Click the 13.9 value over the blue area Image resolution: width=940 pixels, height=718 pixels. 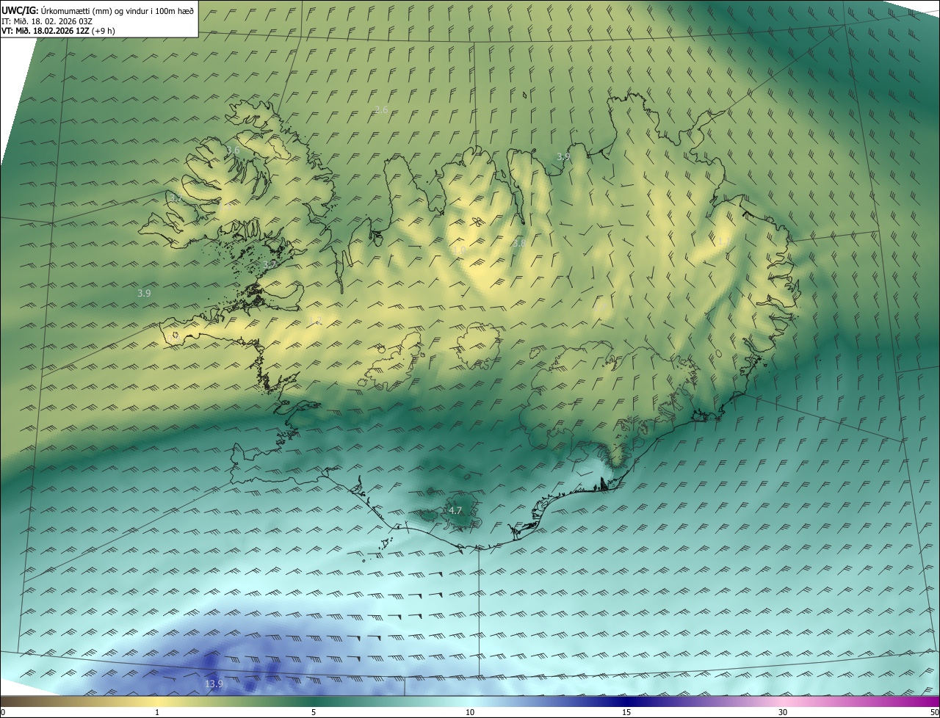coord(214,683)
